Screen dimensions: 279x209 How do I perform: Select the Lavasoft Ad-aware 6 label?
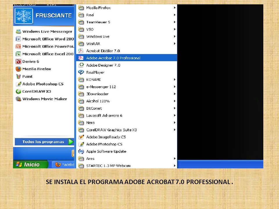pos(104,116)
